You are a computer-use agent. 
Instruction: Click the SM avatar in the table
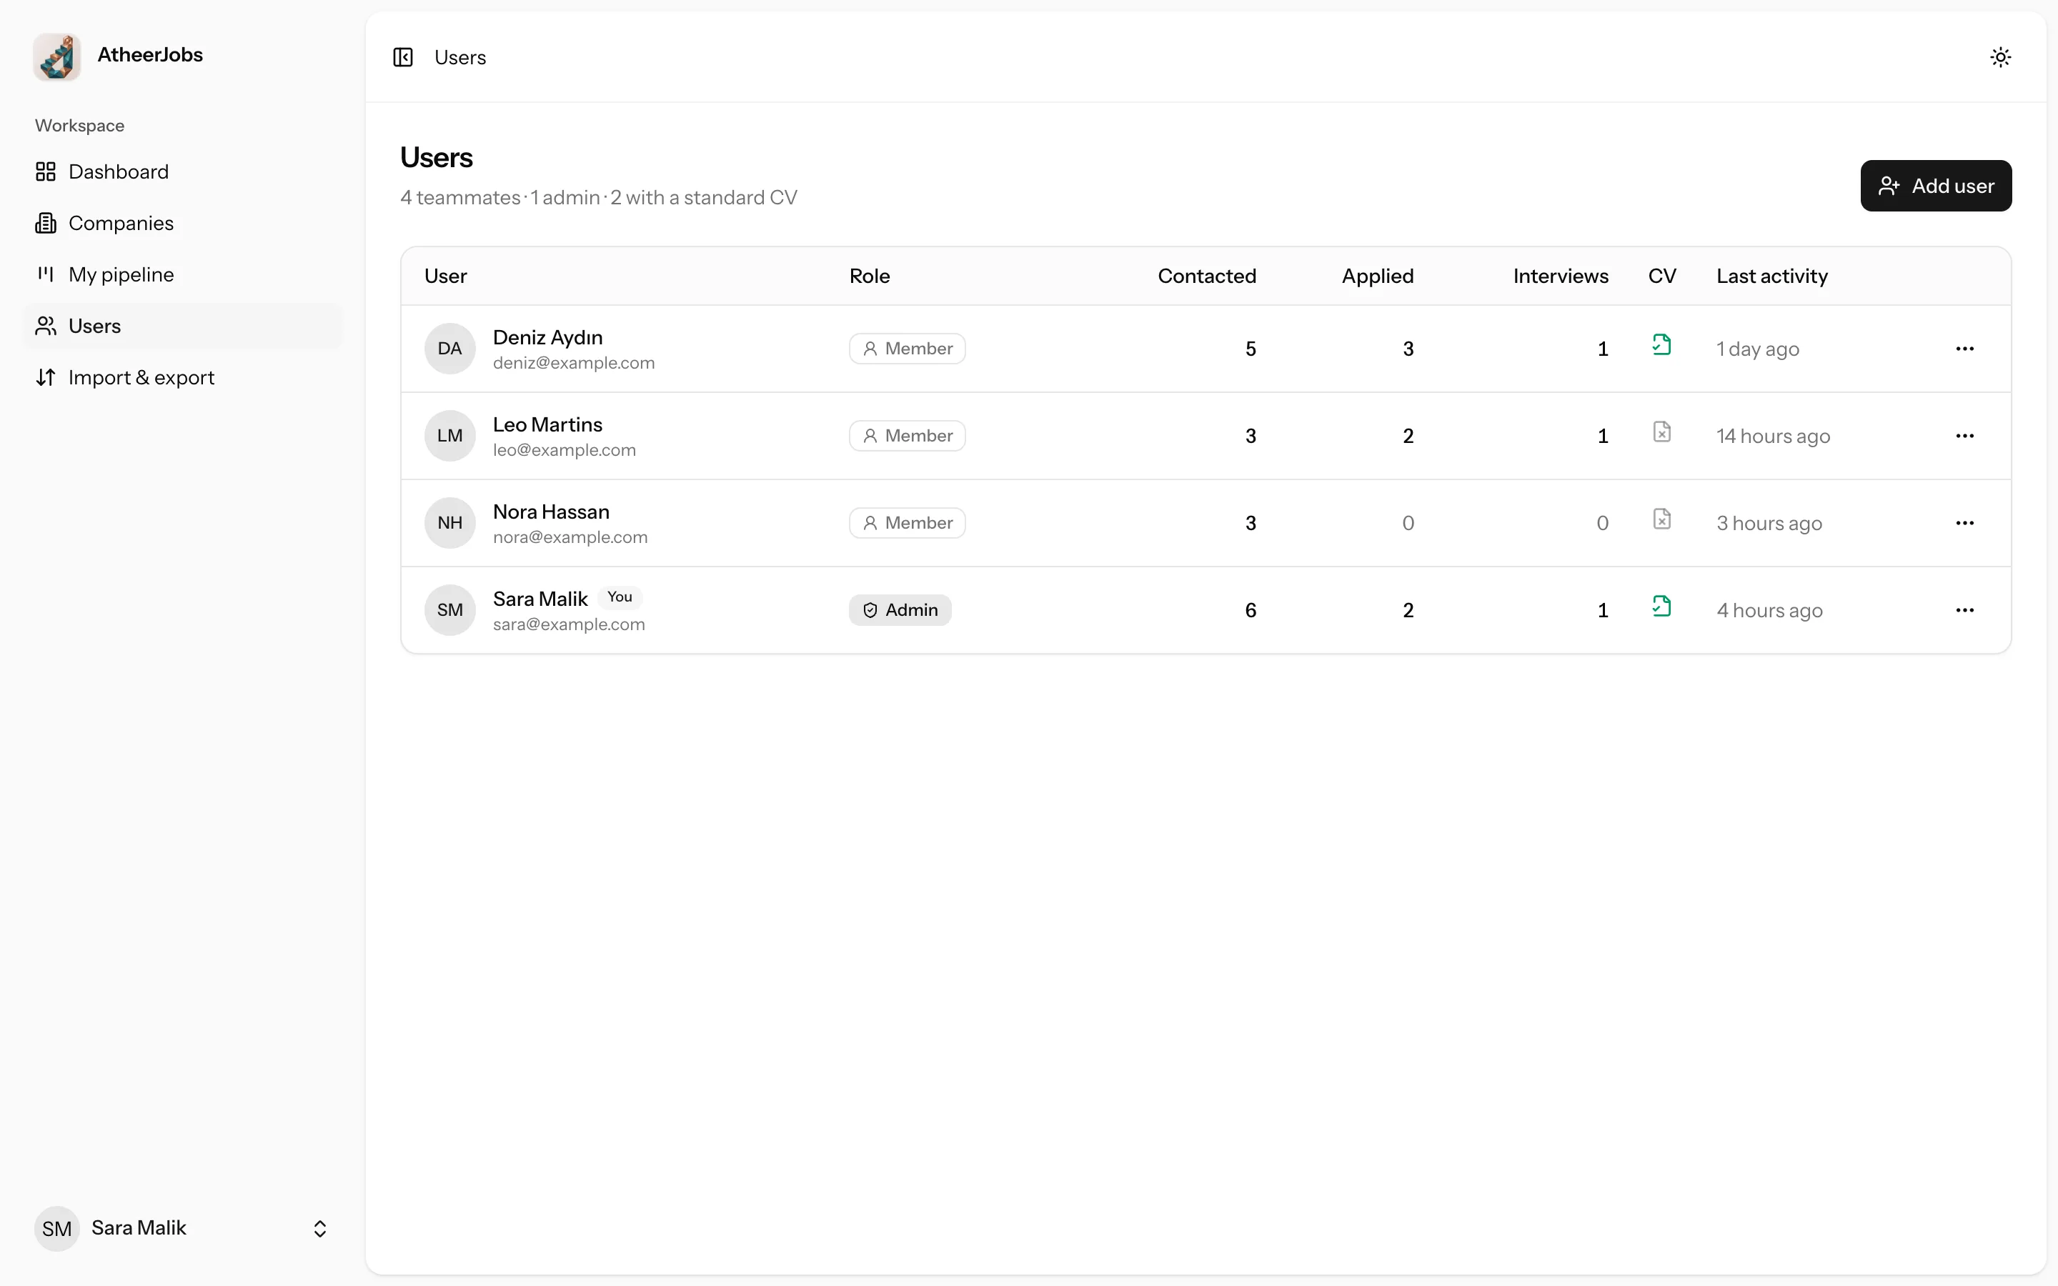pos(450,610)
